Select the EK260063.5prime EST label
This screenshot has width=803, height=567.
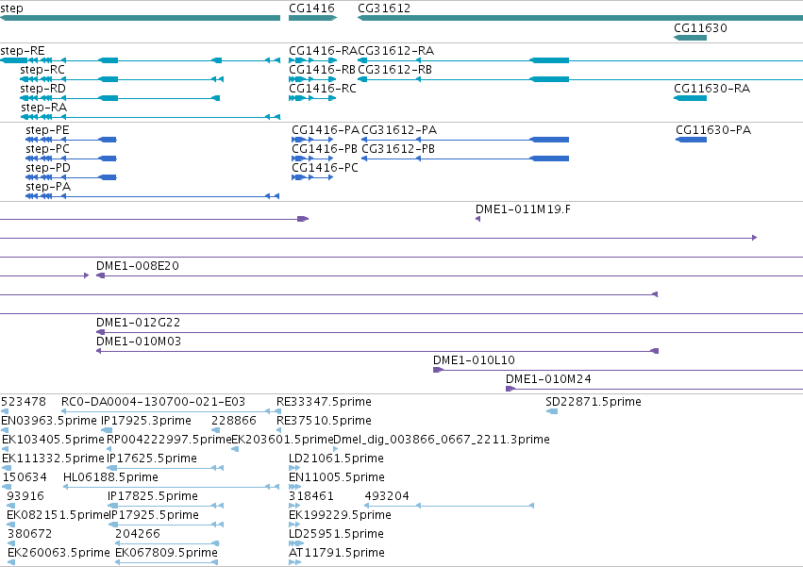tap(59, 554)
